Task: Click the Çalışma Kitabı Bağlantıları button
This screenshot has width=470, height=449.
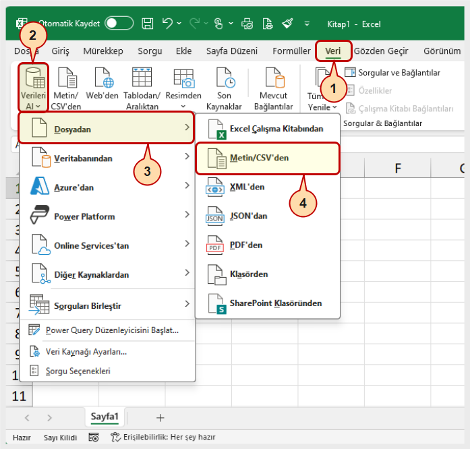Action: (400, 109)
